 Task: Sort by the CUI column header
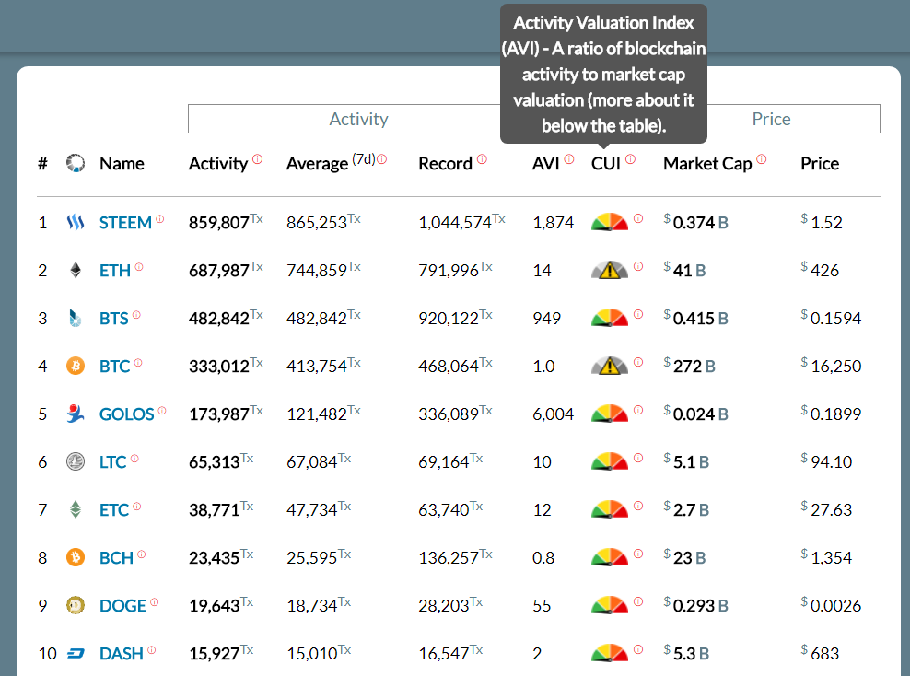coord(606,164)
